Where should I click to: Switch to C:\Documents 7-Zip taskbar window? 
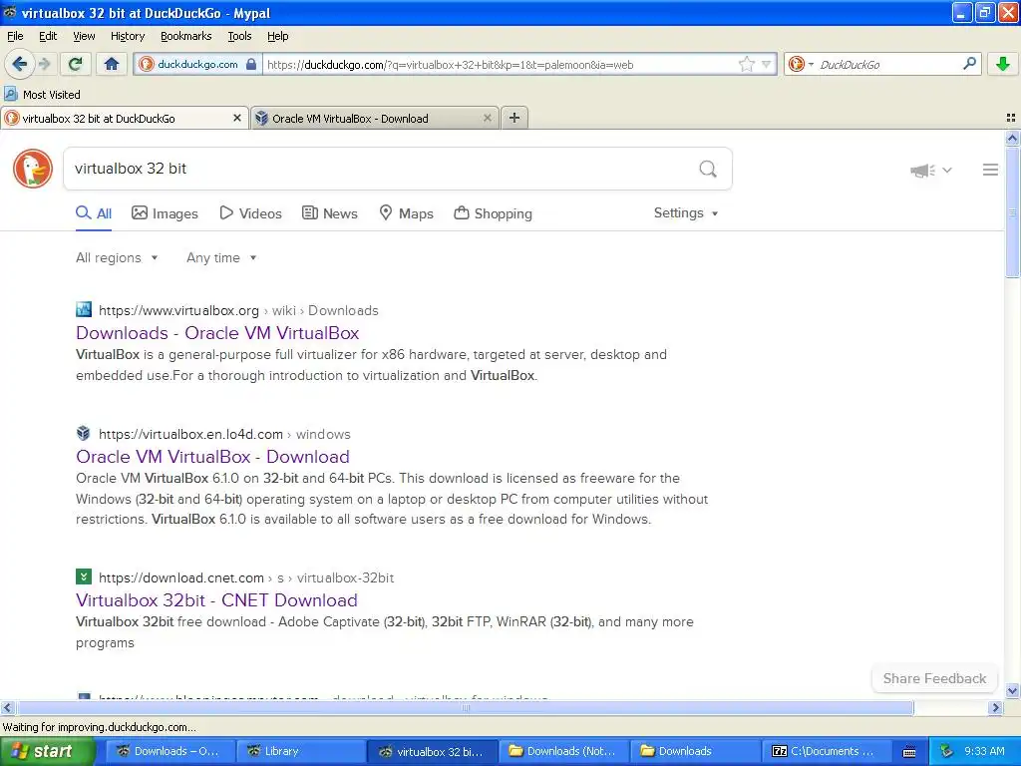(x=826, y=751)
